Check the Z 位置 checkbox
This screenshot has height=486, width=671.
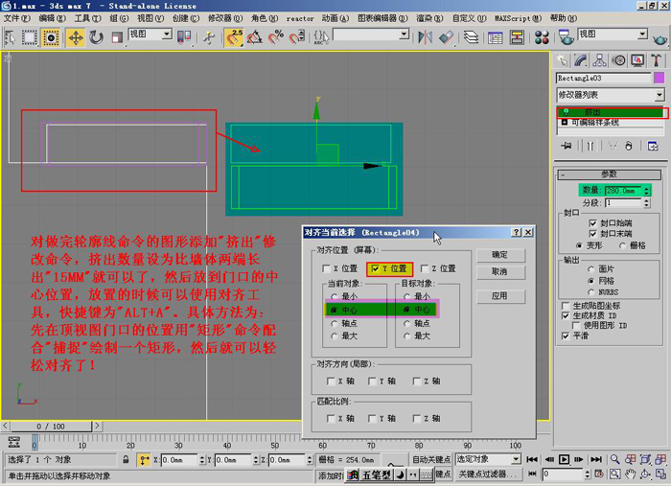[x=425, y=268]
